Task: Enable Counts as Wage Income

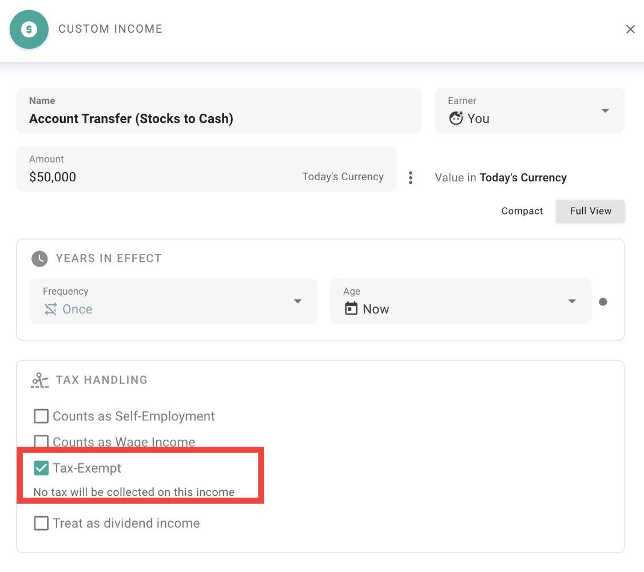Action: (x=41, y=441)
